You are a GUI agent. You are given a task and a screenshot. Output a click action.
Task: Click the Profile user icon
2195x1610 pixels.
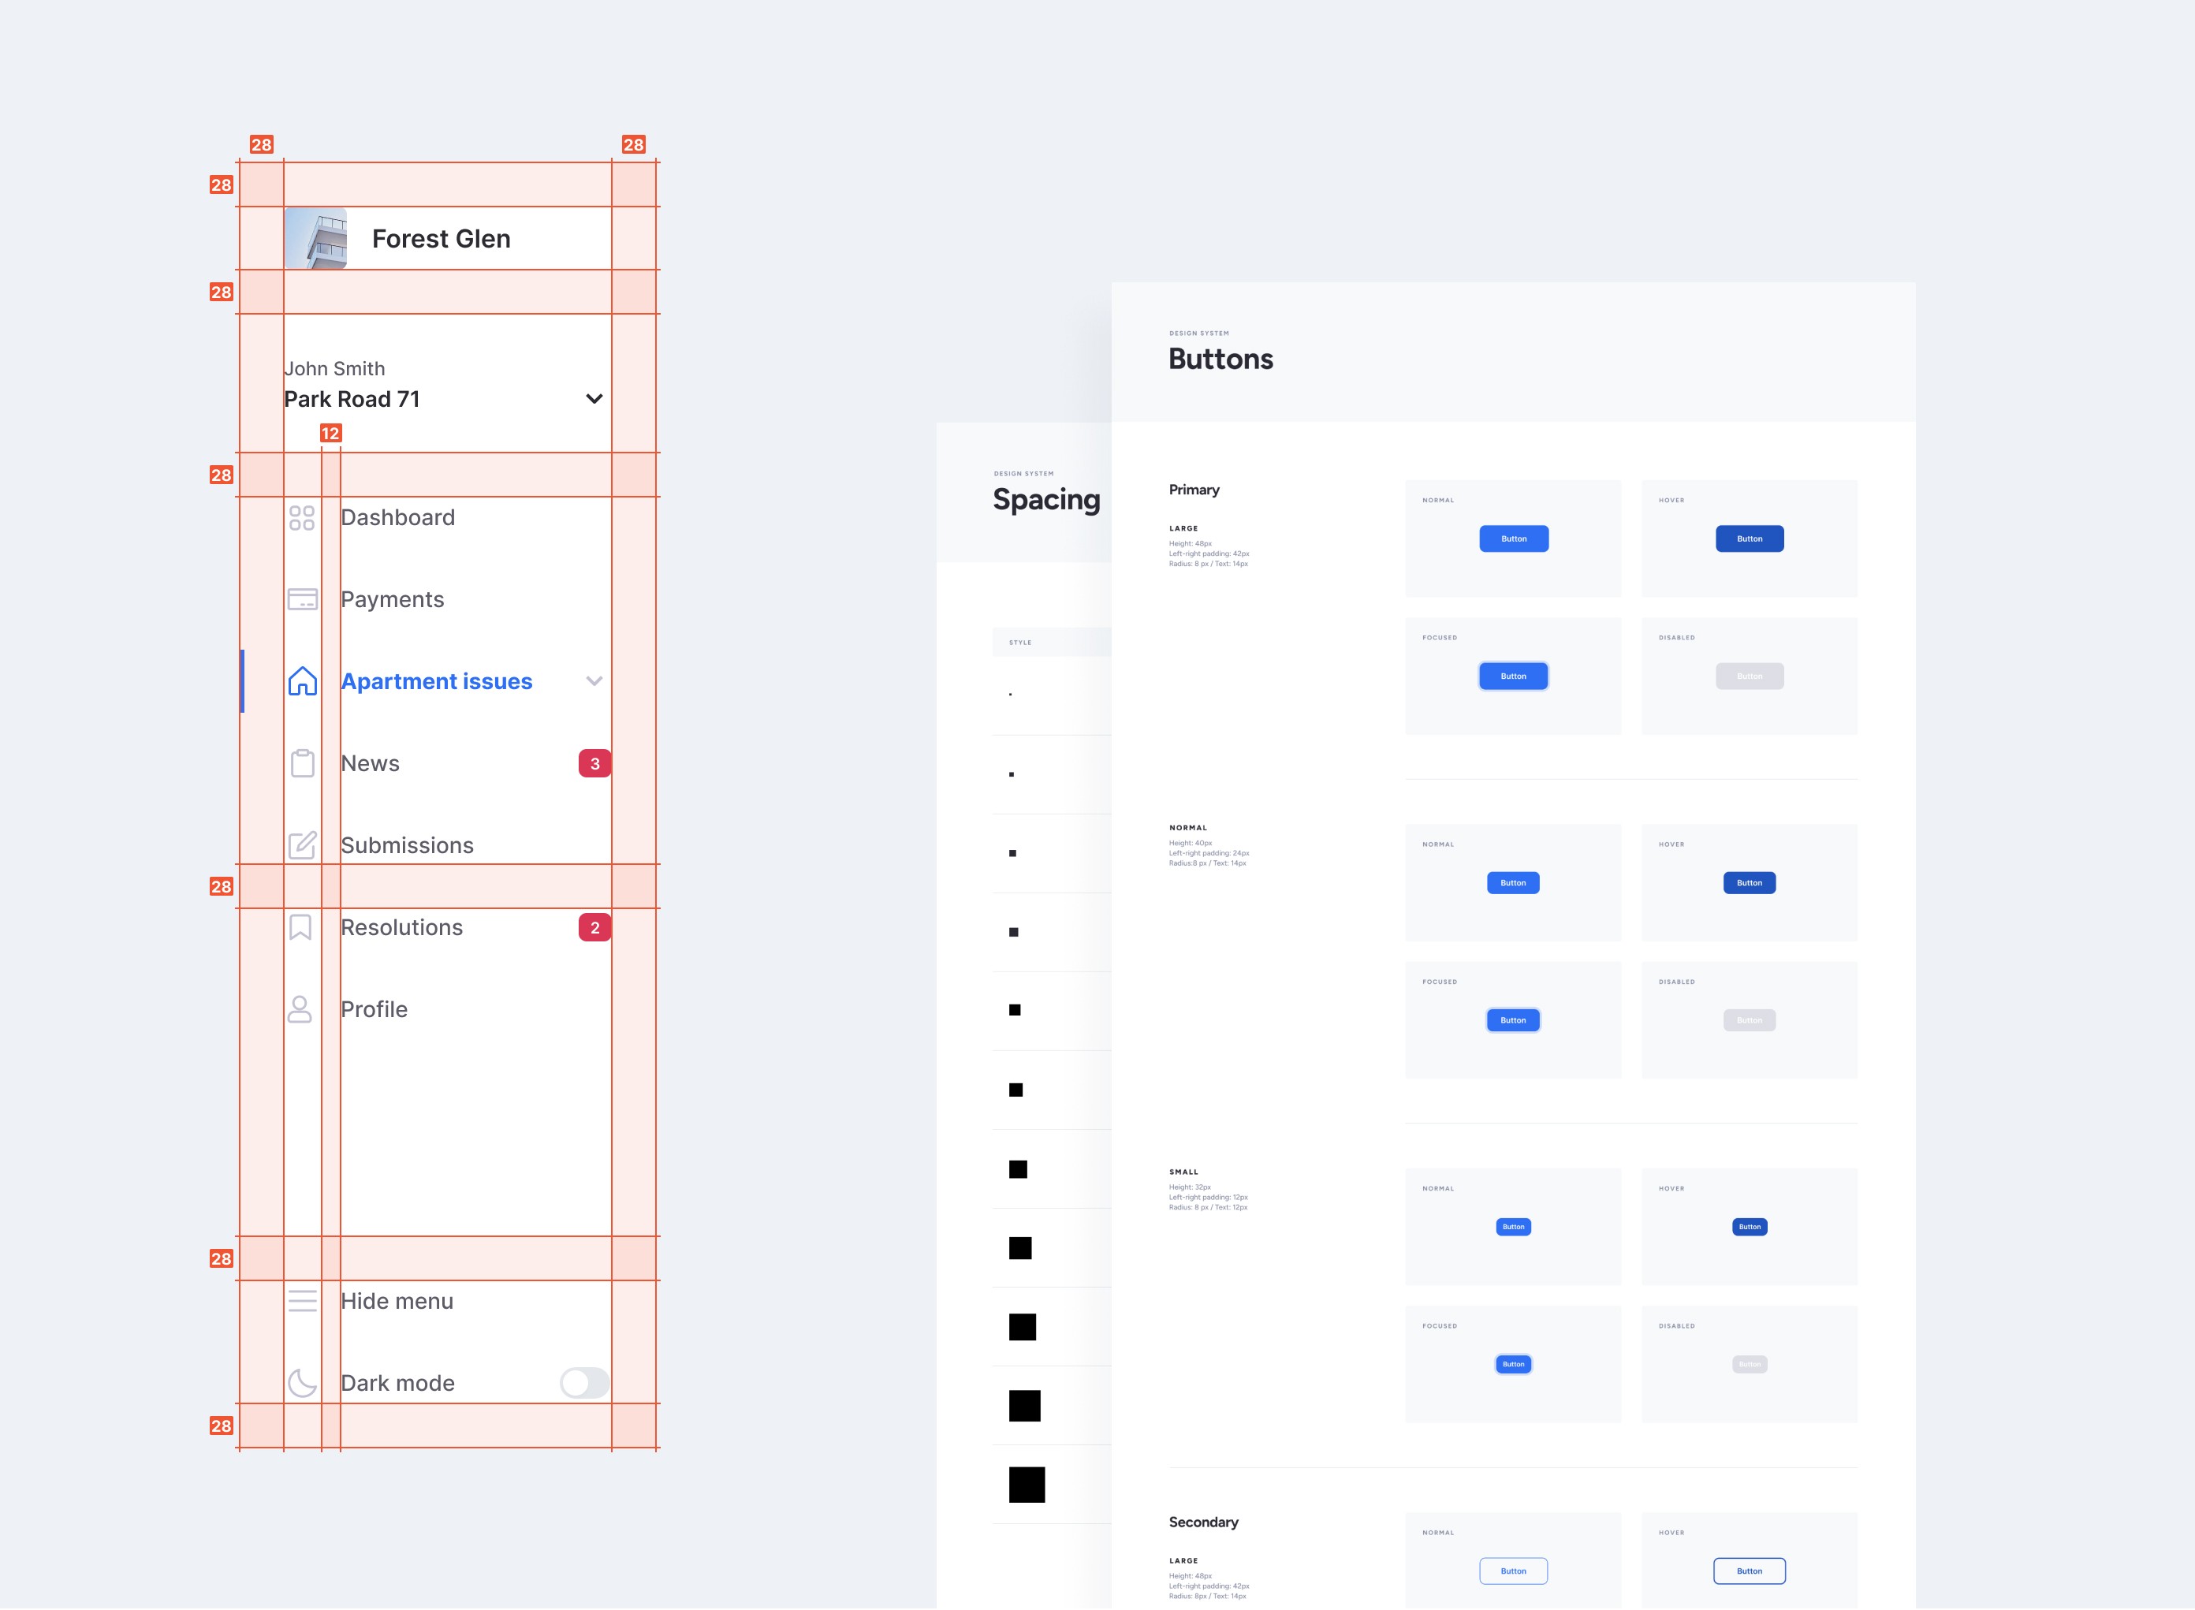point(300,1008)
